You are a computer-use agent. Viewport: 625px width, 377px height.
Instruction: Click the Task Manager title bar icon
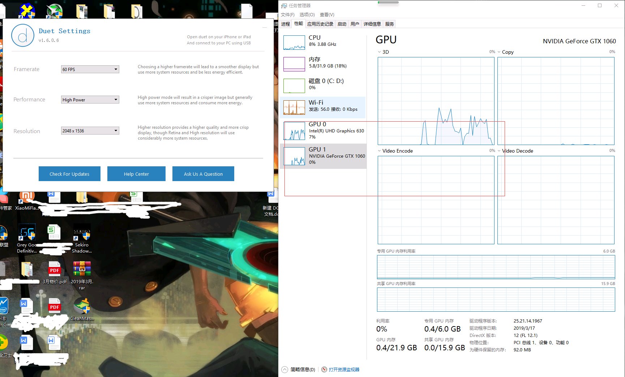pyautogui.click(x=284, y=6)
